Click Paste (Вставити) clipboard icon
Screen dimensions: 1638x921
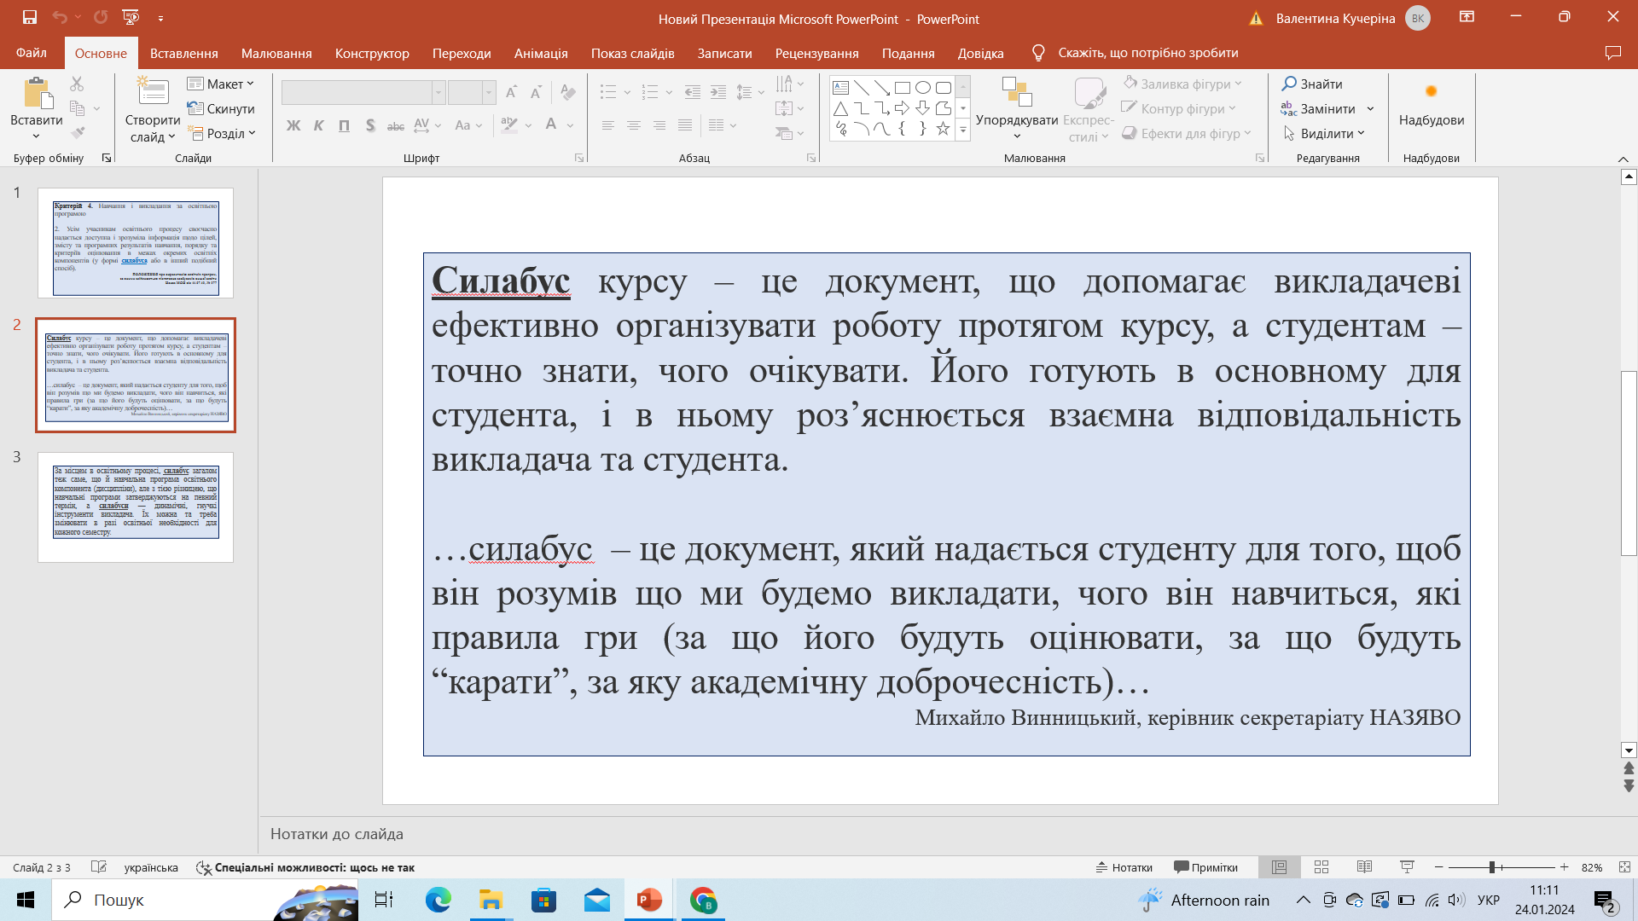click(x=36, y=93)
